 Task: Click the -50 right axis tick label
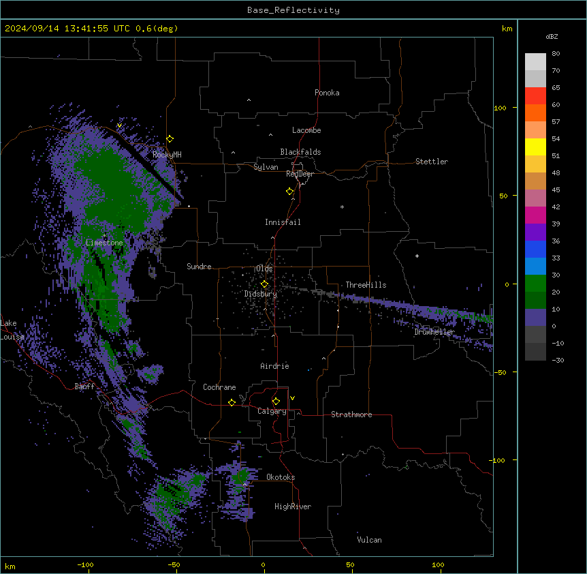click(500, 372)
